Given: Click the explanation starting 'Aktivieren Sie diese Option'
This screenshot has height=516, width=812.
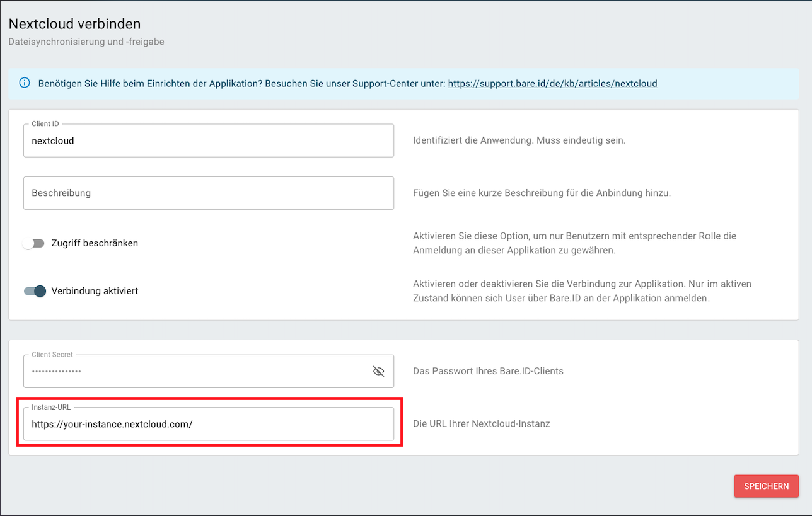Looking at the screenshot, I should (x=574, y=243).
